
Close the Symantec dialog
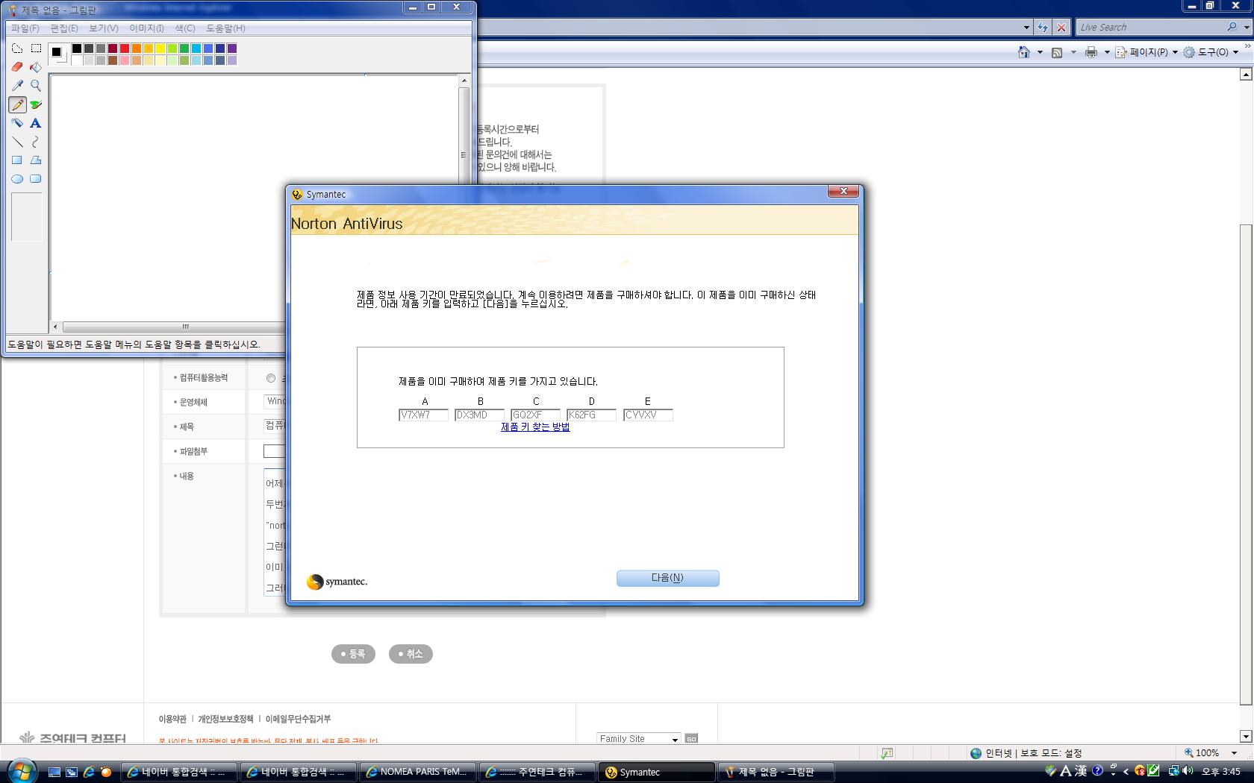[x=843, y=192]
